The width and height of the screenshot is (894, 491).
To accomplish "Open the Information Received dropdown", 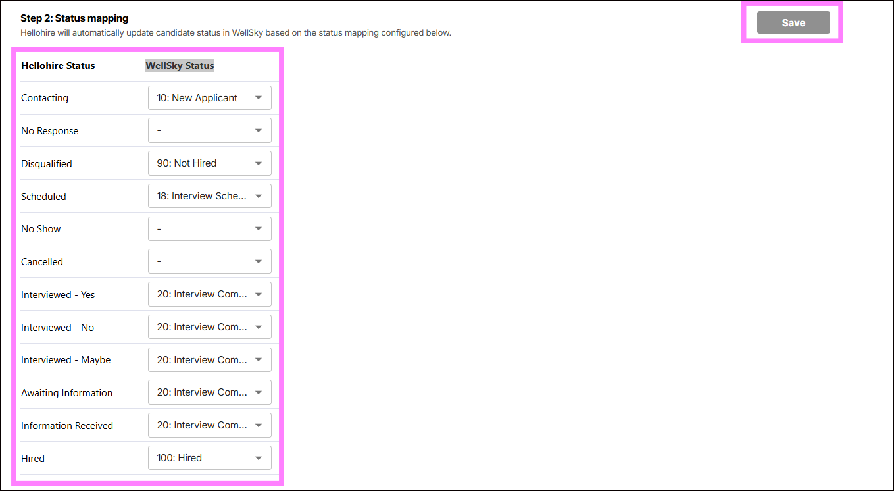I will point(210,425).
